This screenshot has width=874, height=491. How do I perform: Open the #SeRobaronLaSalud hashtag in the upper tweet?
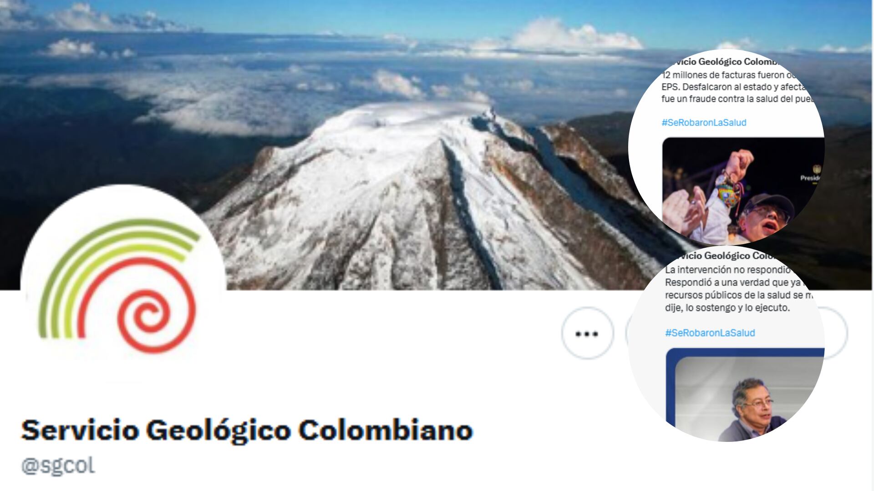(704, 122)
